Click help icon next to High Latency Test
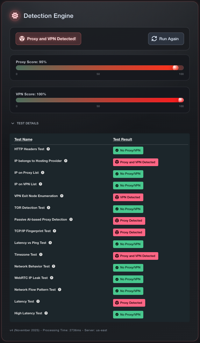Image resolution: width=200 pixels, height=343 pixels. tap(46, 313)
